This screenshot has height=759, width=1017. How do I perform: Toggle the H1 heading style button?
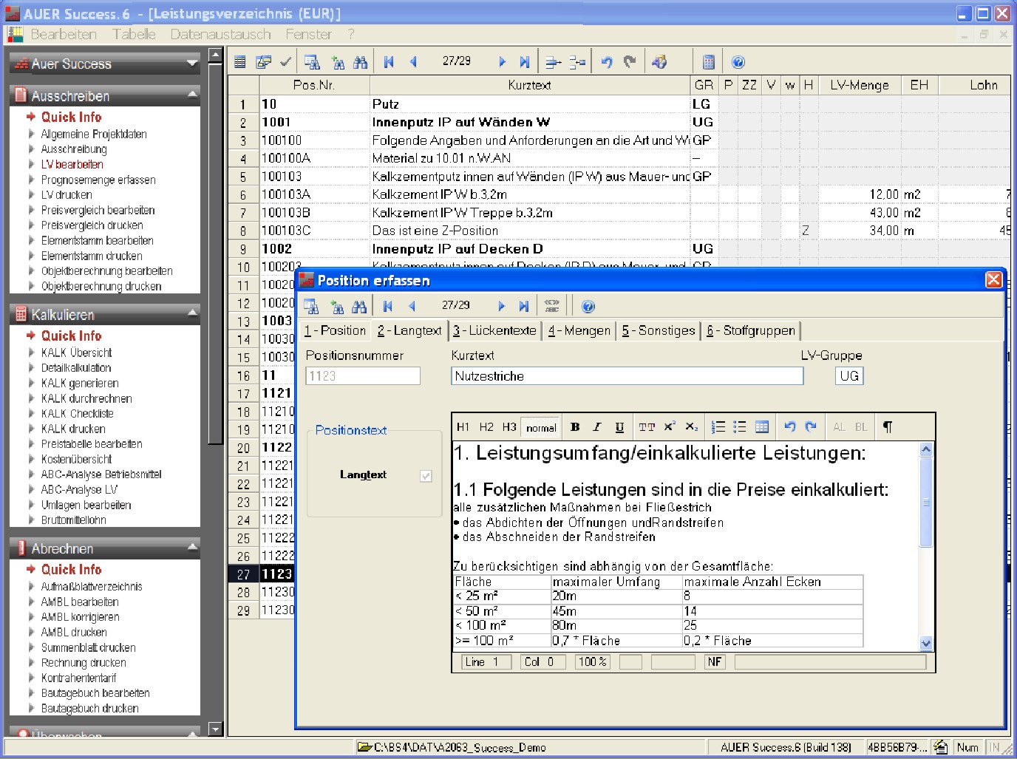463,427
